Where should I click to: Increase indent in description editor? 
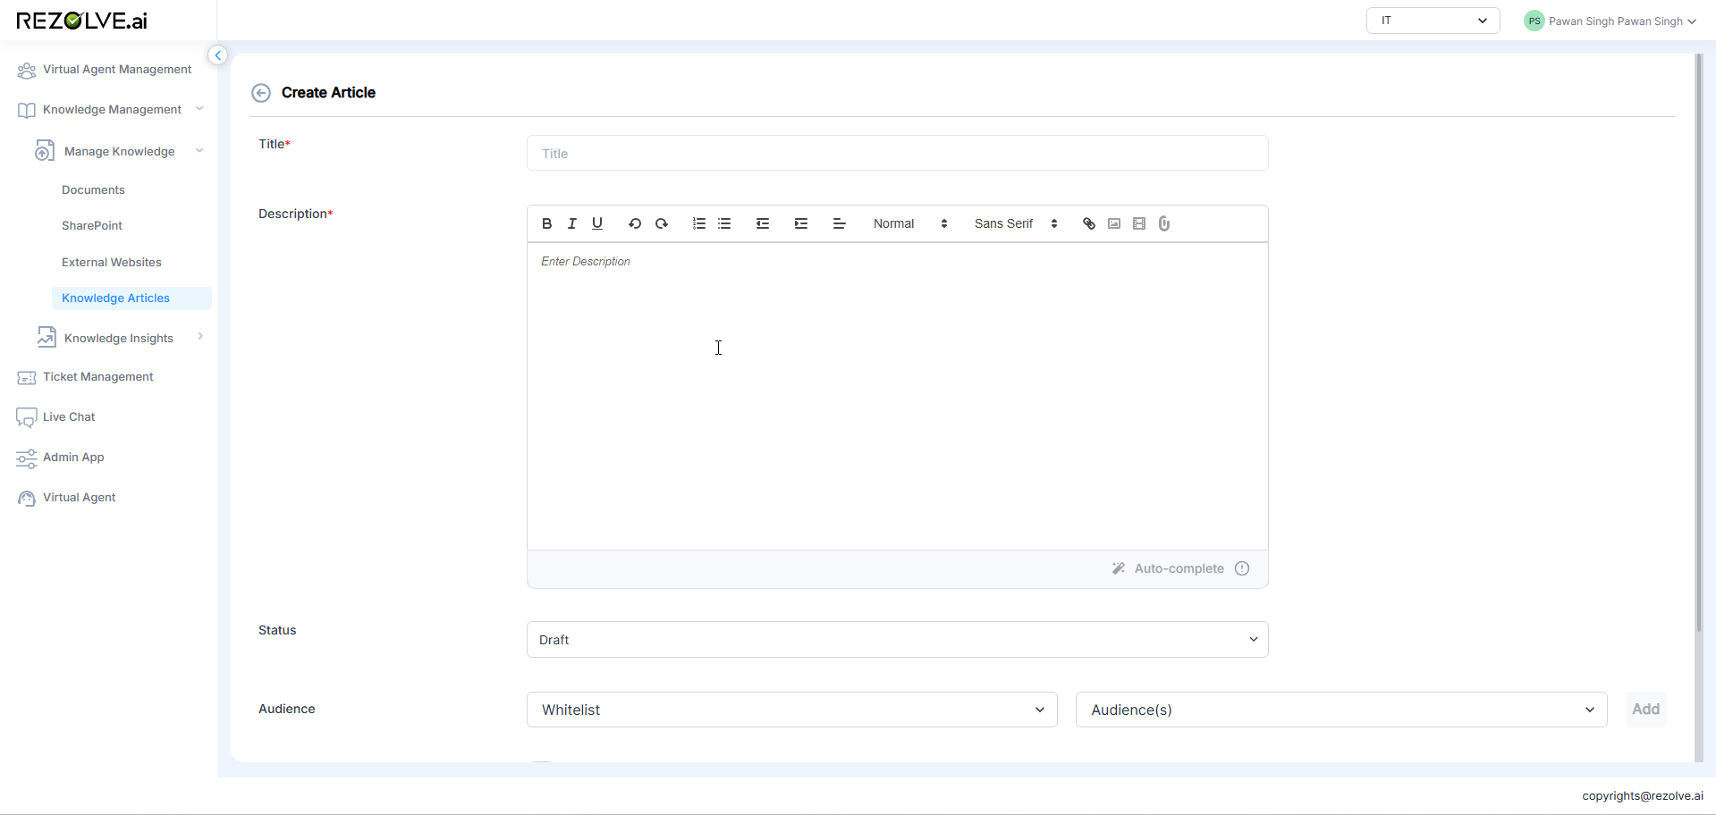[801, 223]
